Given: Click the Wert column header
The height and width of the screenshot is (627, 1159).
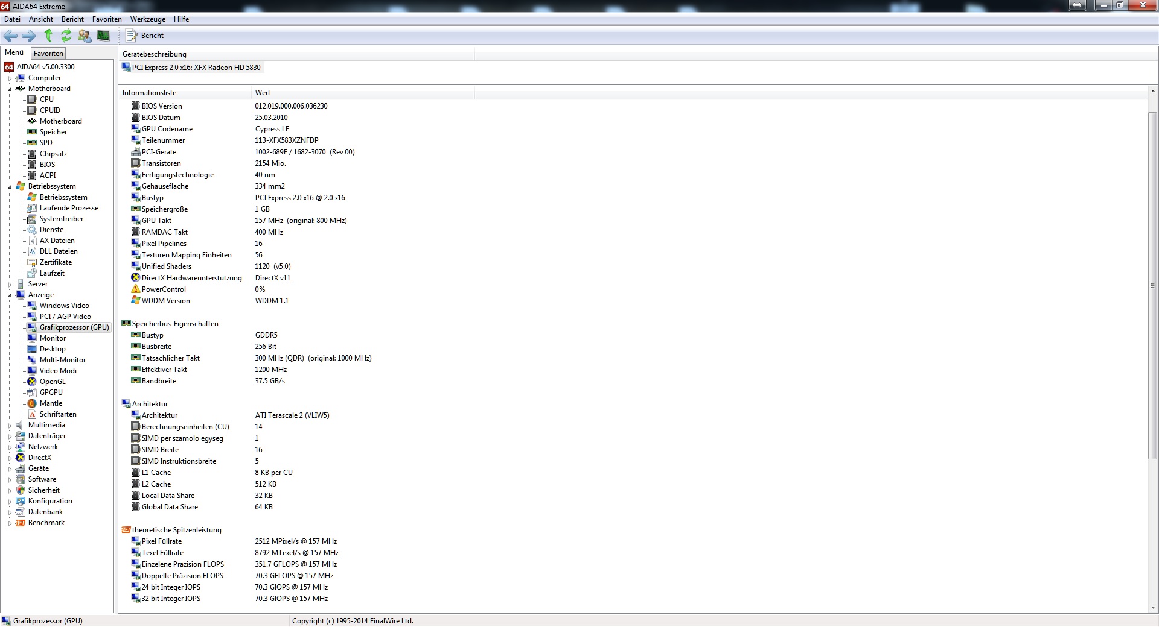Looking at the screenshot, I should pyautogui.click(x=363, y=93).
